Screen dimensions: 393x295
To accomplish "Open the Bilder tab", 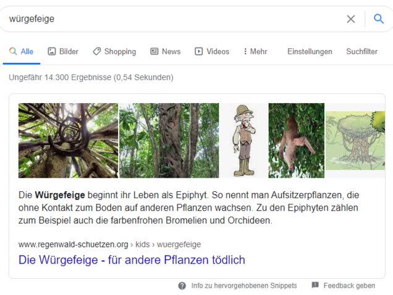I will click(x=63, y=52).
